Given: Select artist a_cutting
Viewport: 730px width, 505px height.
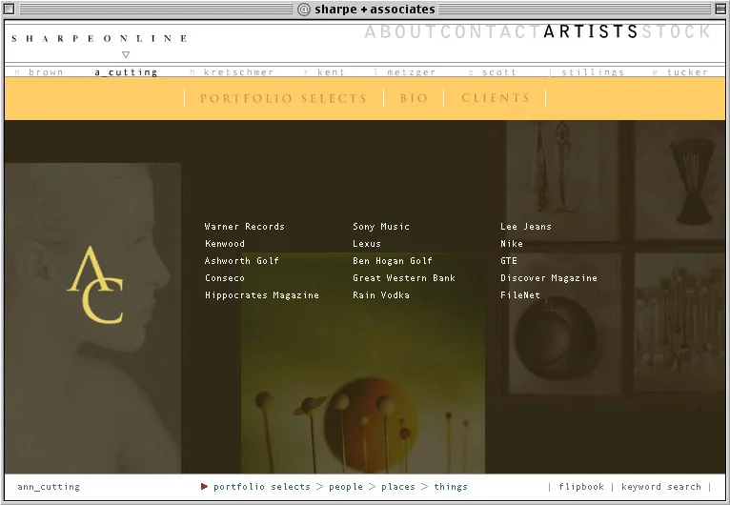Looking at the screenshot, I should coord(126,72).
